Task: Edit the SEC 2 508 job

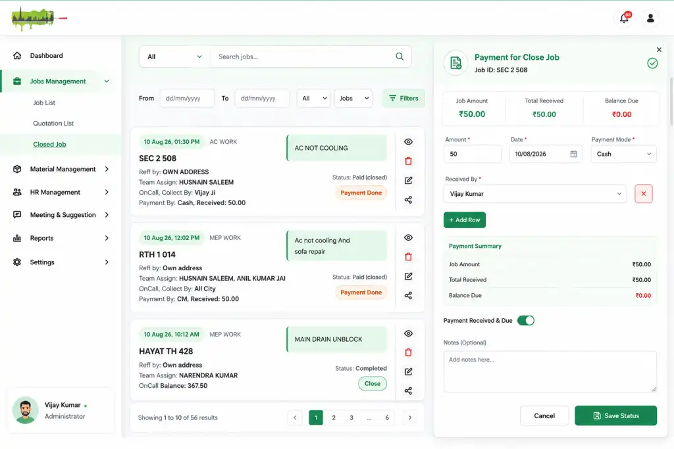Action: point(408,180)
